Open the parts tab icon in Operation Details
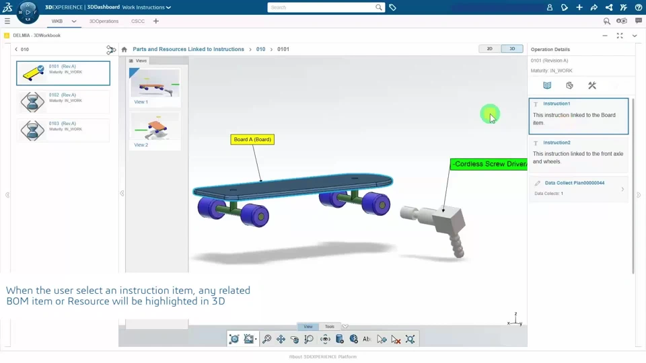The width and height of the screenshot is (646, 363). tap(569, 85)
